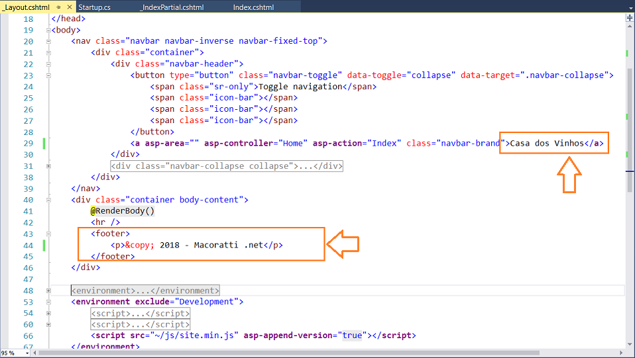Expand the collapsed region on line 31
Screen dimensions: 635x358
click(x=48, y=166)
